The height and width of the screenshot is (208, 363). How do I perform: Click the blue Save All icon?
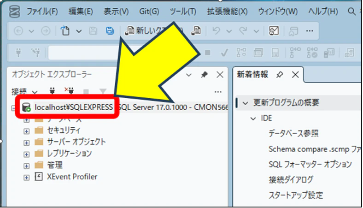[x=110, y=30]
